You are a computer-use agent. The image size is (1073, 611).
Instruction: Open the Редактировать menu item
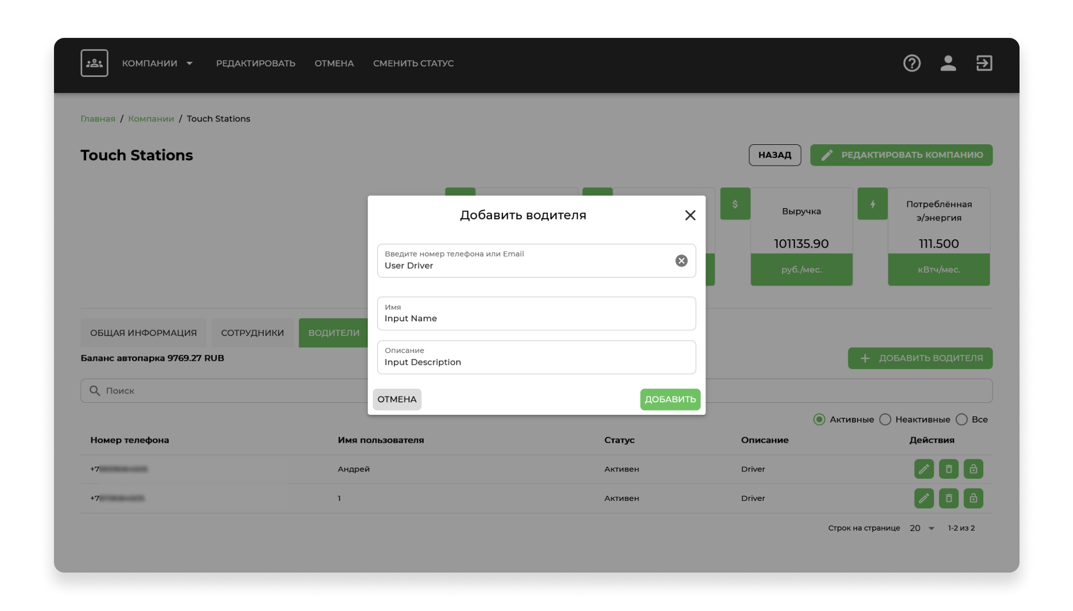coord(255,63)
